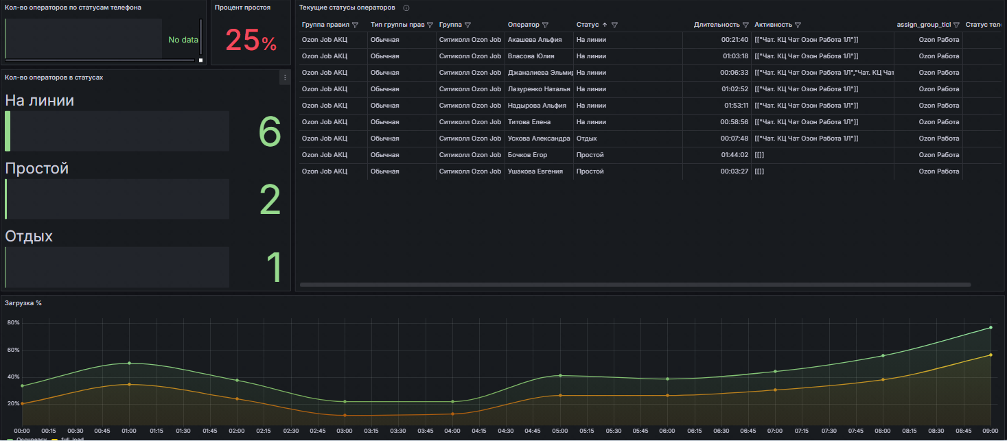Open filter for Группа правил column
This screenshot has height=441, width=1007.
tap(355, 25)
